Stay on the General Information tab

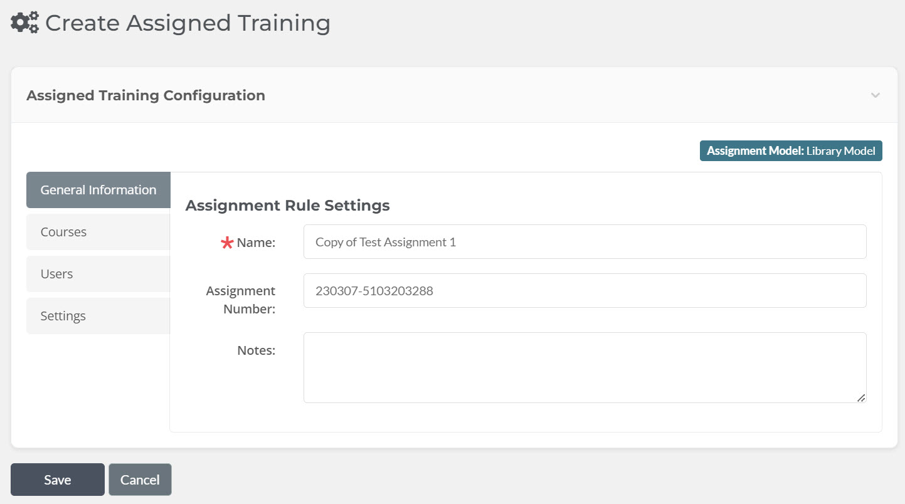(98, 189)
